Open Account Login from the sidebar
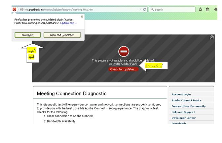The width and height of the screenshot is (222, 143). 181,94
